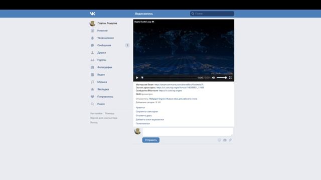Open Закладки in the sidebar

pyautogui.click(x=103, y=89)
